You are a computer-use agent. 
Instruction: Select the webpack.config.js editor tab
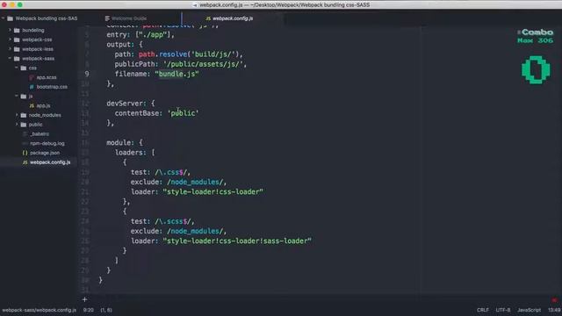coord(233,18)
